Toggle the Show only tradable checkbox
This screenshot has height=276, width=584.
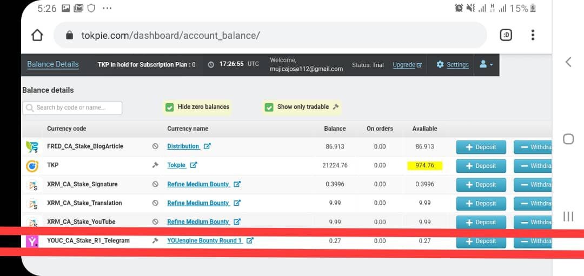click(x=269, y=107)
